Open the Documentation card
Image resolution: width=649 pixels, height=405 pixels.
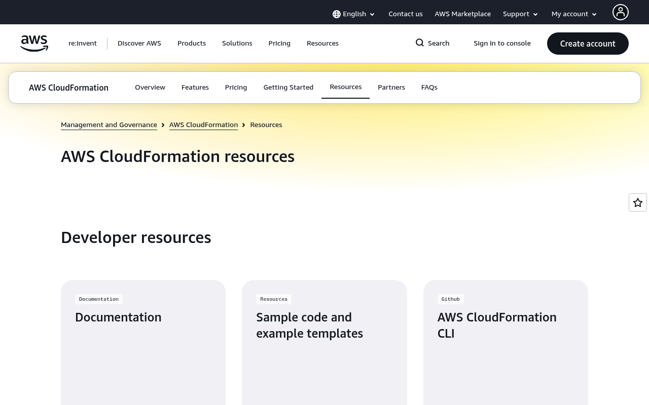click(143, 342)
